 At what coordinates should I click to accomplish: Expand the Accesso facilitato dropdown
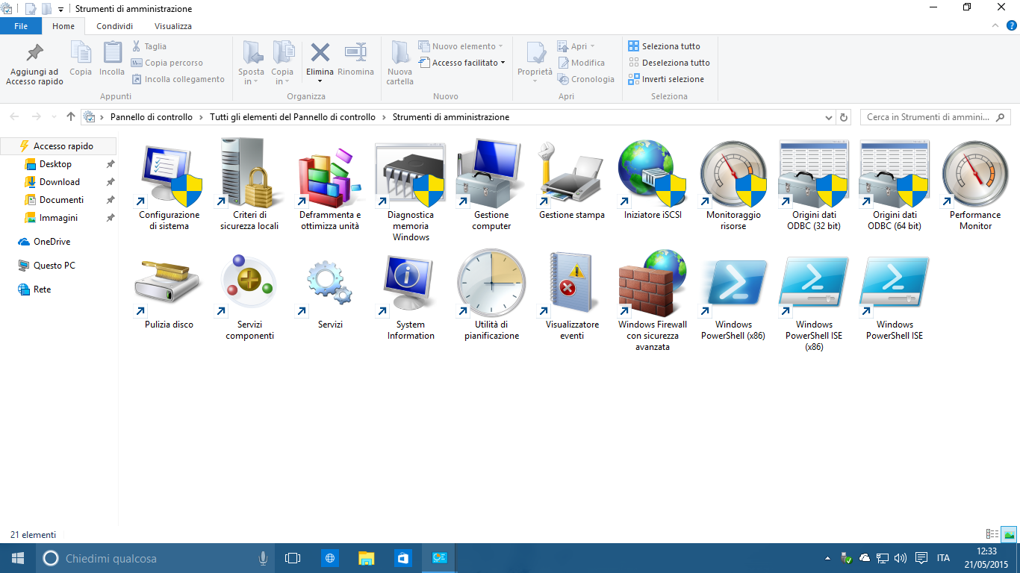pos(461,63)
